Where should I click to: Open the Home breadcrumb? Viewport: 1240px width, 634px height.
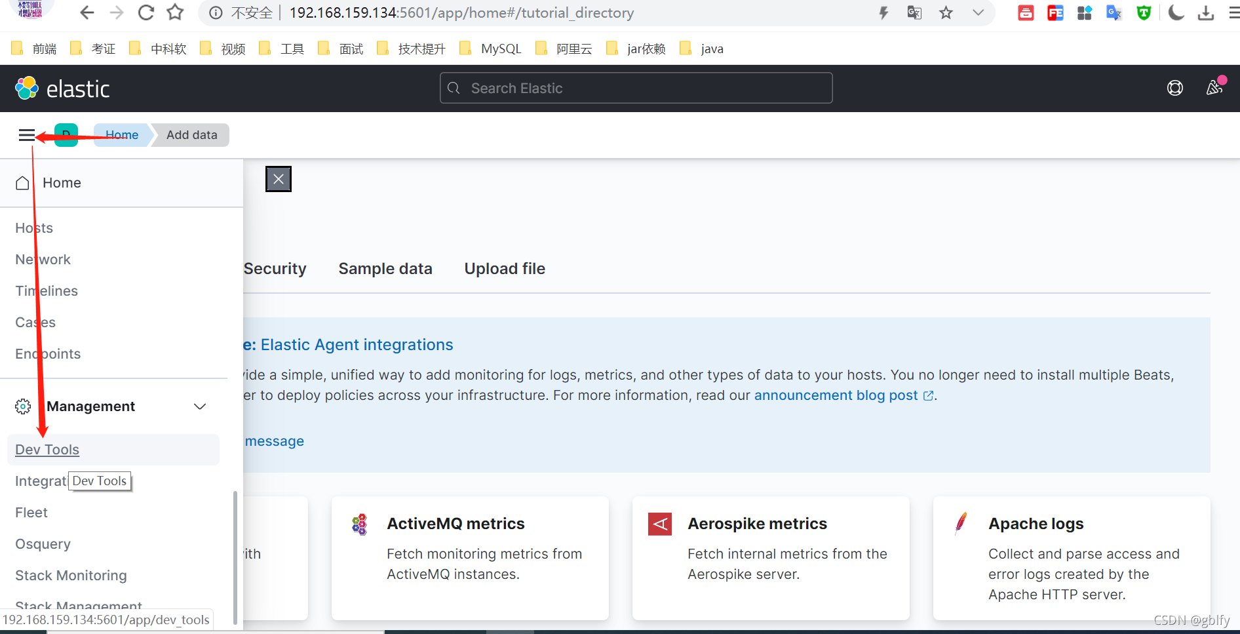pyautogui.click(x=122, y=135)
